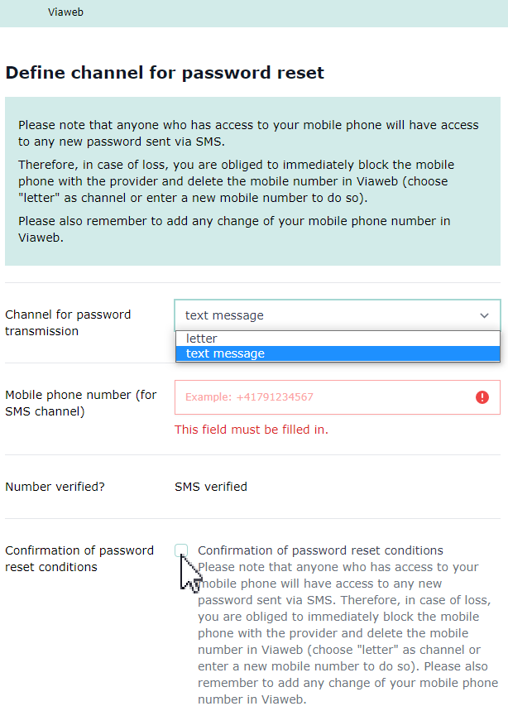
Task: Click the 'Mobile phone number (for SMS channel)' label
Action: pos(80,403)
